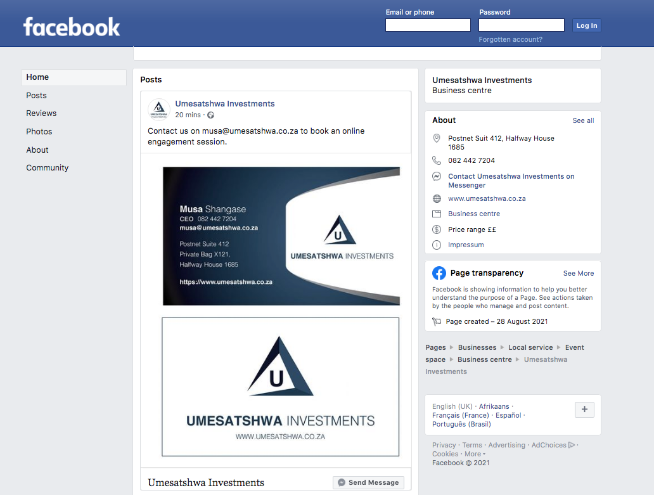Switch language to Português (Brasil)
This screenshot has width=654, height=495.
pyautogui.click(x=461, y=425)
